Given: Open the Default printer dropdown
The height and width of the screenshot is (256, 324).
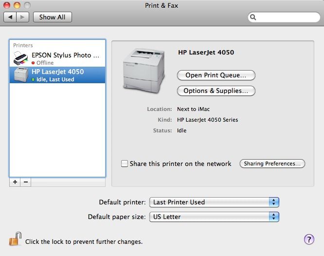Looking at the screenshot, I should (214, 202).
